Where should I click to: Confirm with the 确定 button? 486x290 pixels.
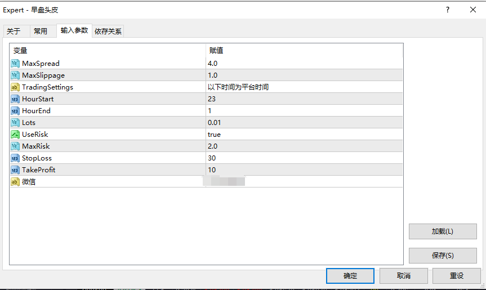(x=350, y=276)
